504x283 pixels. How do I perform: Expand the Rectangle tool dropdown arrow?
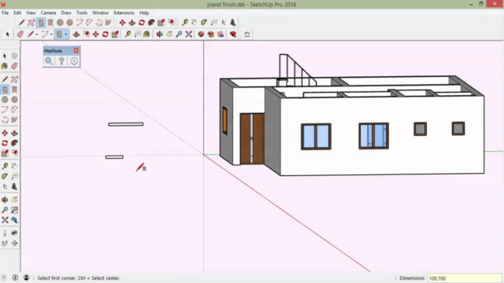[66, 35]
